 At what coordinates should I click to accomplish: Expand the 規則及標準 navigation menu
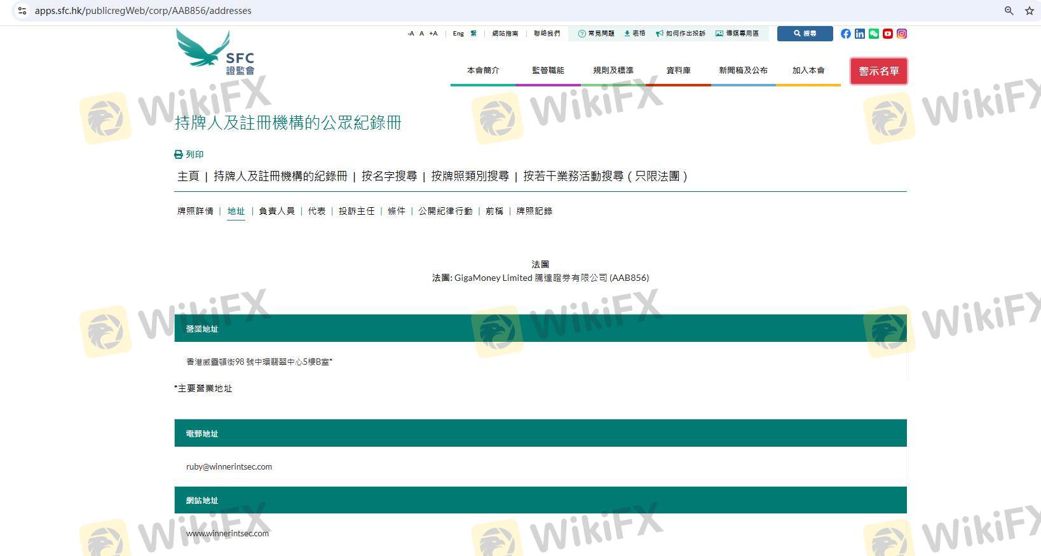point(613,71)
